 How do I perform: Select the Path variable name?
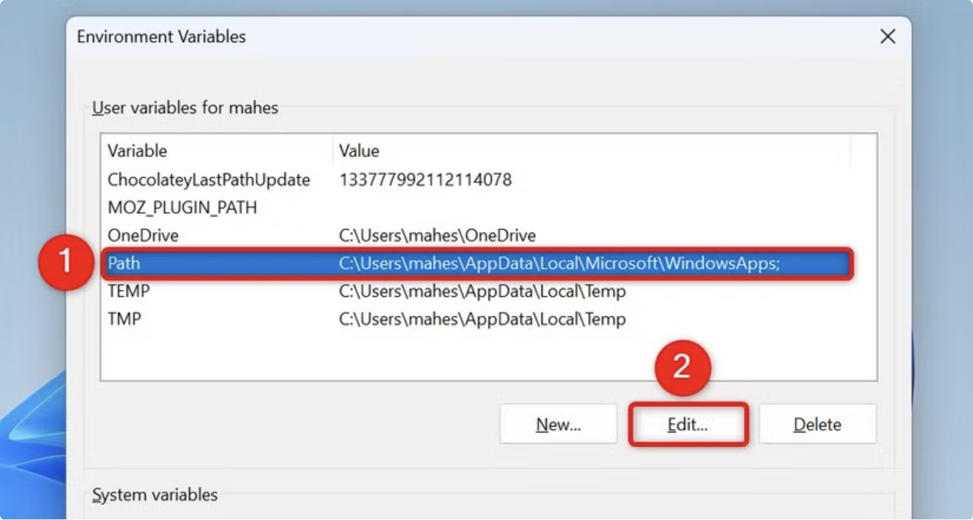[x=124, y=264]
